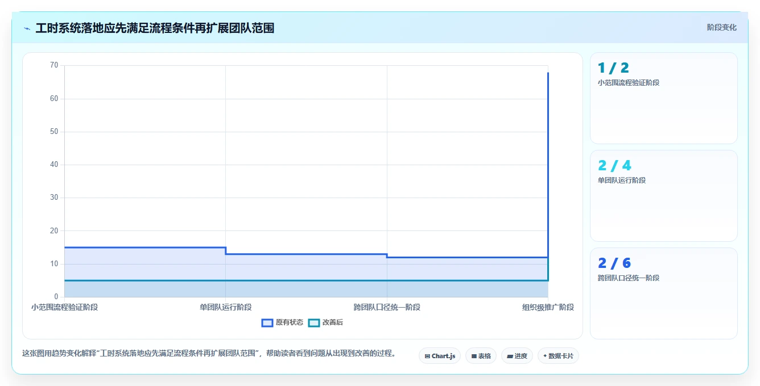Open the 2 / 4 单团队运行阶段 card

coord(664,196)
